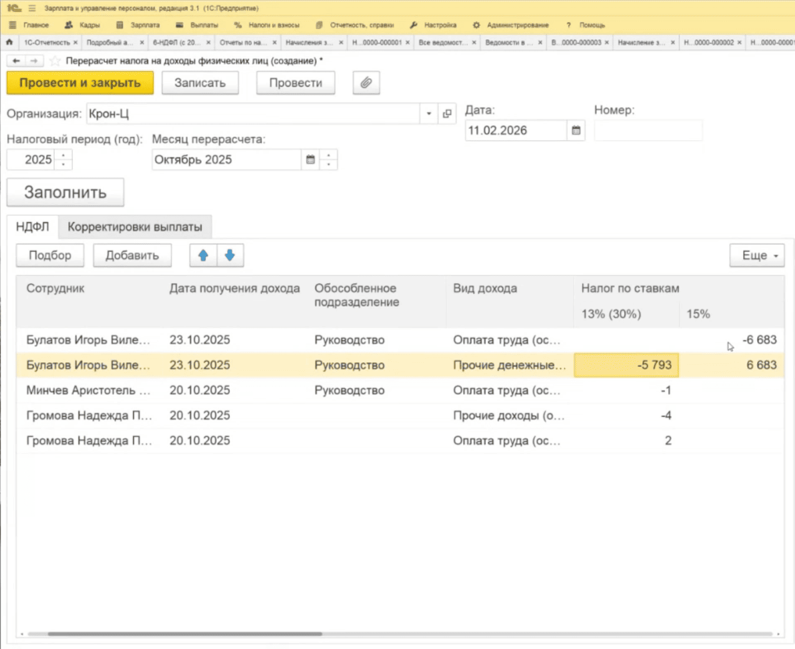Viewport: 795px width, 649px height.
Task: Click the Заполнить button
Action: 65,192
